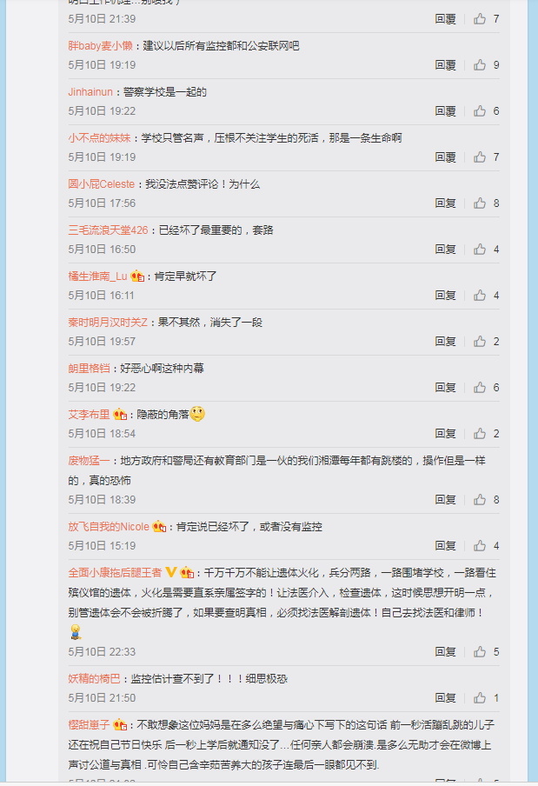Like 圆小屁Celeste's comment
This screenshot has width=538, height=786.
480,203
